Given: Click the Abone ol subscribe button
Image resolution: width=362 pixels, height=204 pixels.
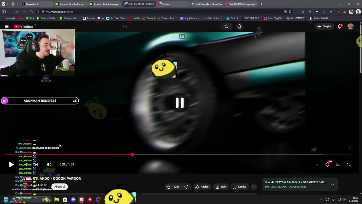Looking at the screenshot, I should click(x=59, y=187).
